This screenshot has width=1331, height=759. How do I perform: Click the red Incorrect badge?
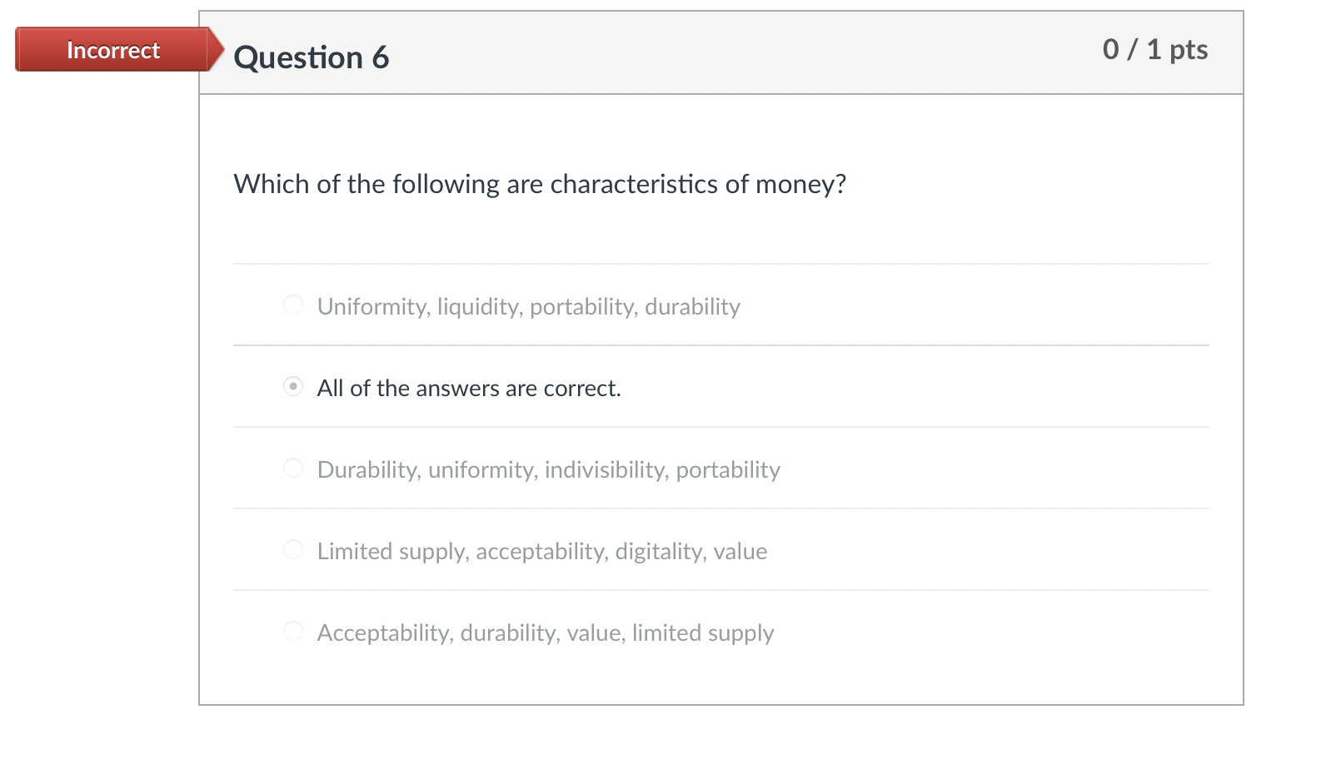pyautogui.click(x=112, y=50)
